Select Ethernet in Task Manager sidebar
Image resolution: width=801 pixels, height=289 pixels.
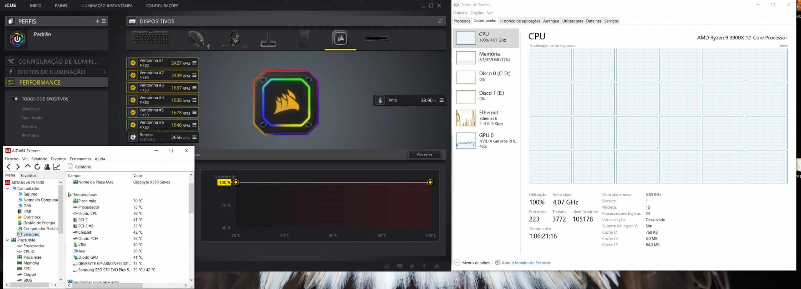486,118
